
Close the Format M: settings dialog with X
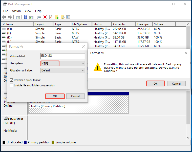coord(84,46)
